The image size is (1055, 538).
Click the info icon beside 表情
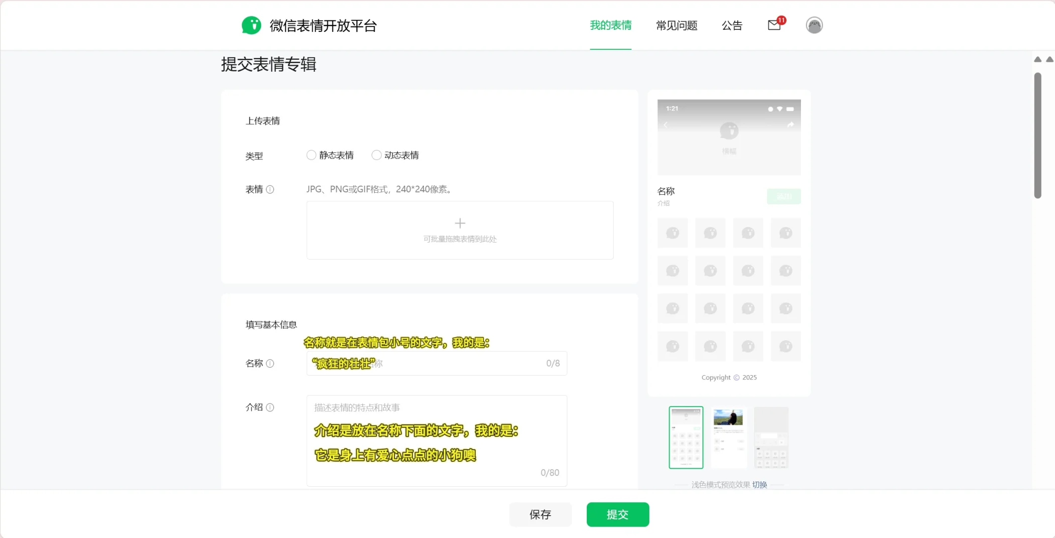click(x=270, y=189)
